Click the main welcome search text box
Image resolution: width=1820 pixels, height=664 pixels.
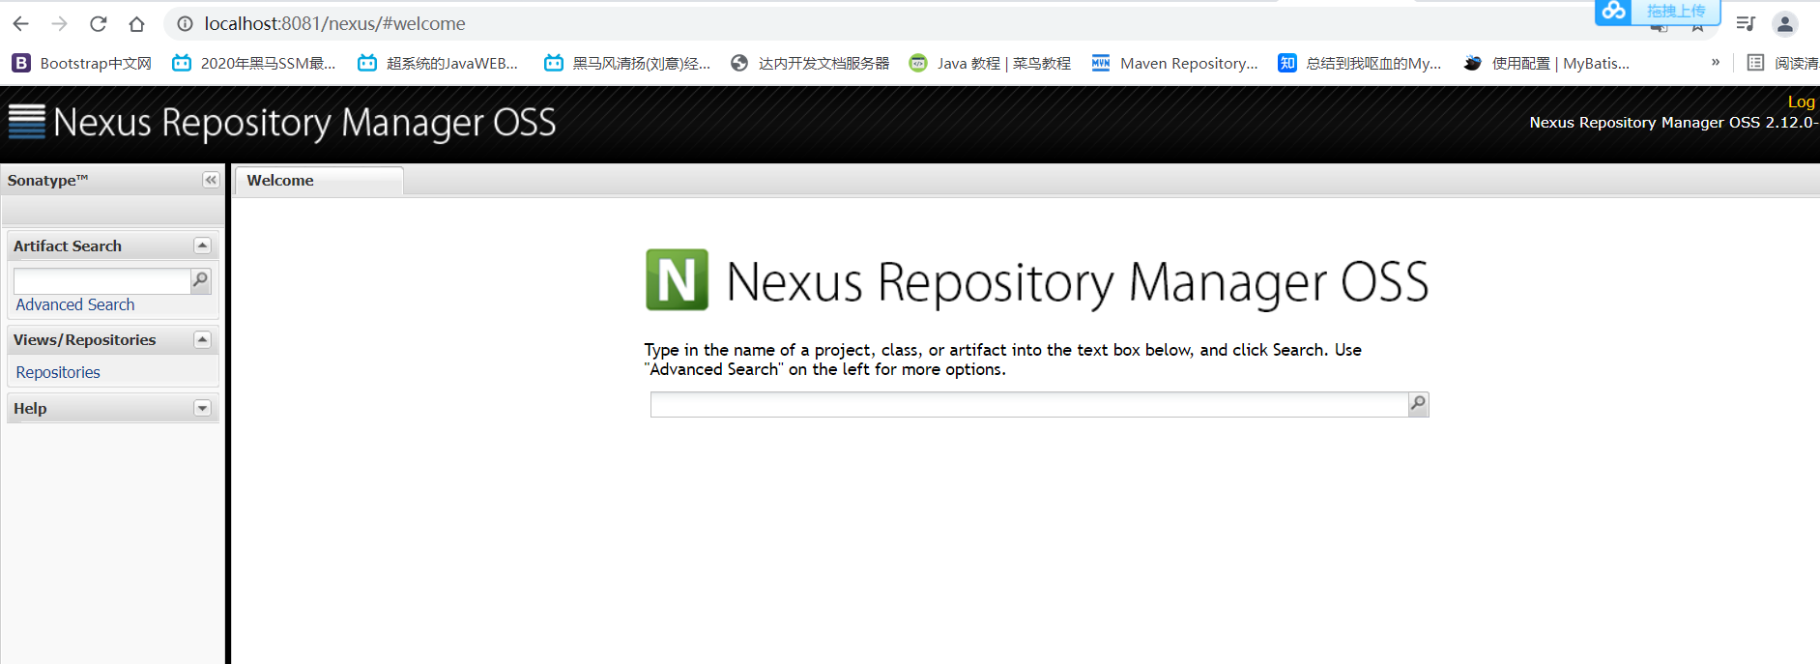click(x=1029, y=404)
